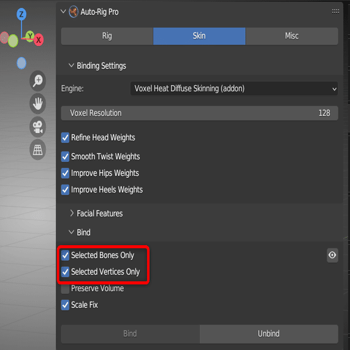This screenshot has height=350, width=350.
Task: Click the panel drag handle dots
Action: tap(335, 11)
